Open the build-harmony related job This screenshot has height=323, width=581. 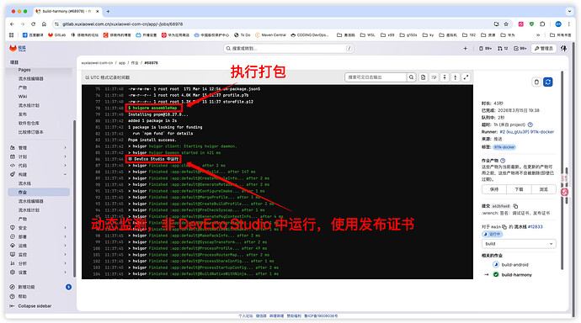516,275
